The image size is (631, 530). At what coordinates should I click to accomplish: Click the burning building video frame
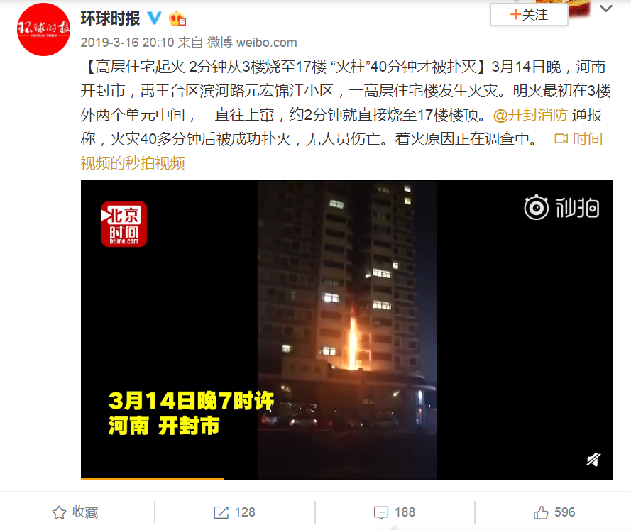[347, 330]
